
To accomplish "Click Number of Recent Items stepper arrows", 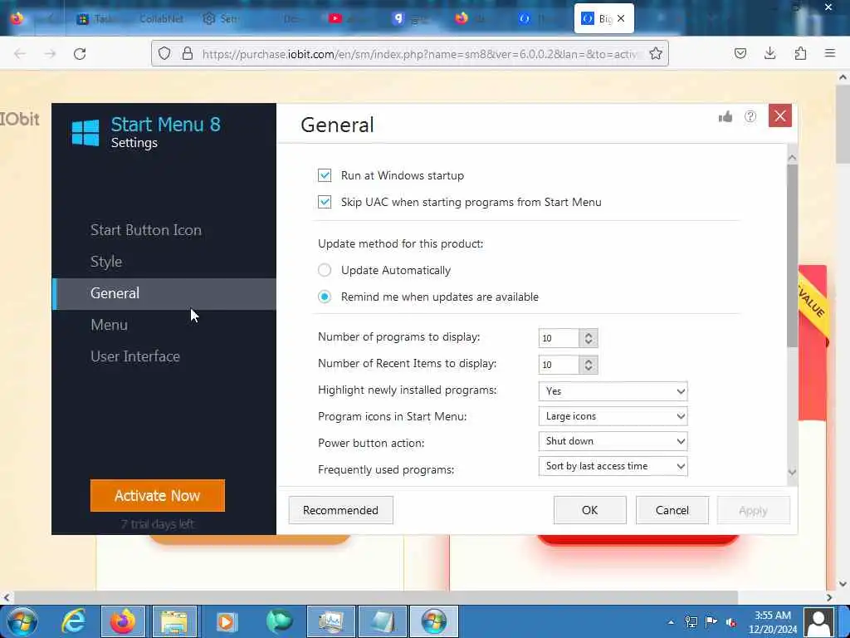I will (x=589, y=364).
